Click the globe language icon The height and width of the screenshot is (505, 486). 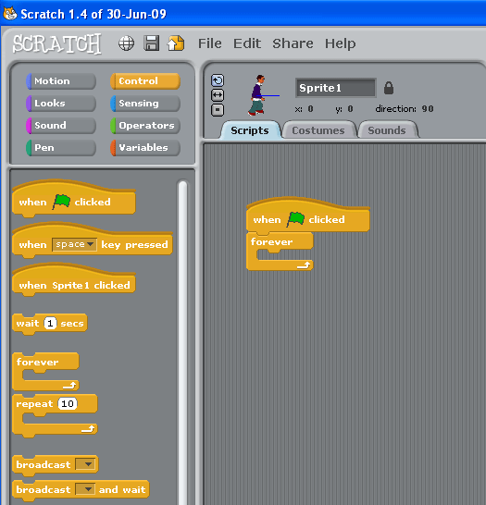[x=126, y=43]
